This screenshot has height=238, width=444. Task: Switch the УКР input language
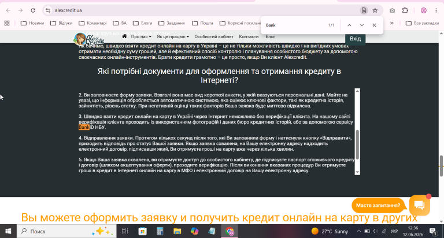point(394,231)
